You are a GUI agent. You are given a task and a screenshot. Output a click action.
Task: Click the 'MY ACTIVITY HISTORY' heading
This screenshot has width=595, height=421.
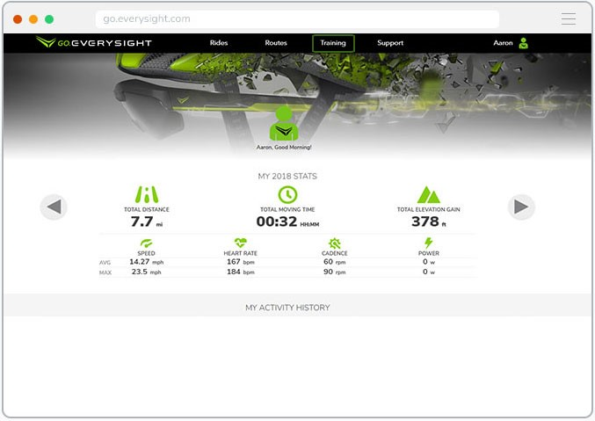(287, 308)
